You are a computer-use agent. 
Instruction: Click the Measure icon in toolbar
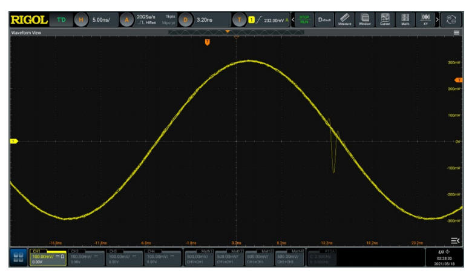344,19
